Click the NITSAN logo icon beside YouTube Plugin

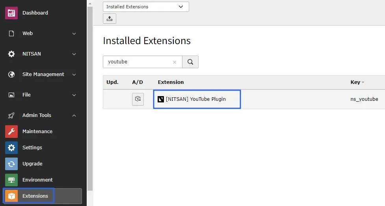tap(160, 99)
